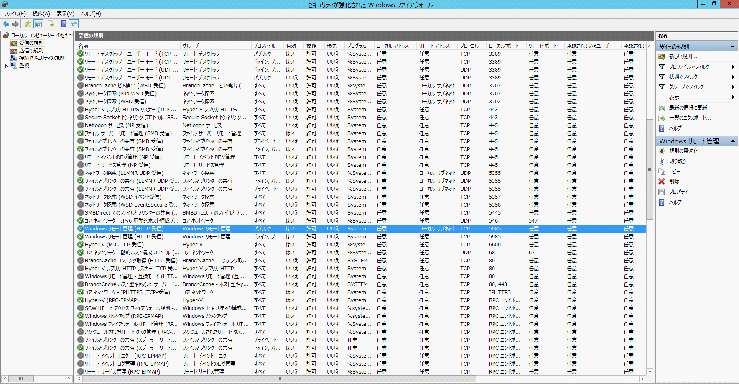
Task: Click 規則の無効化 action link
Action: pos(684,151)
